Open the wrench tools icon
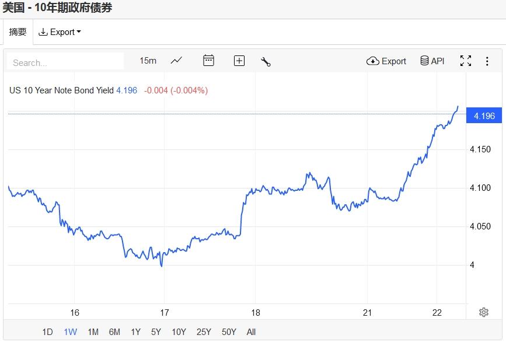Image resolution: width=506 pixels, height=342 pixels. point(266,61)
